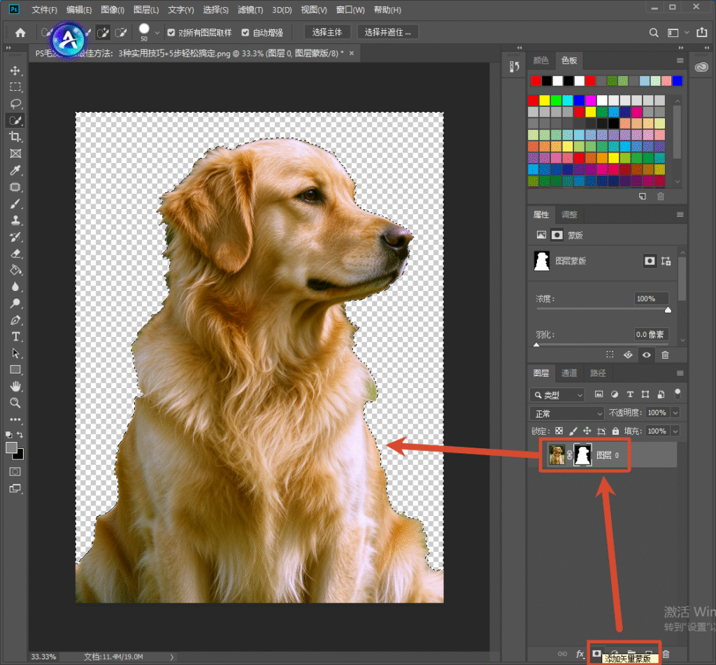The width and height of the screenshot is (716, 665).
Task: Switch to the 路径 tab
Action: [598, 373]
